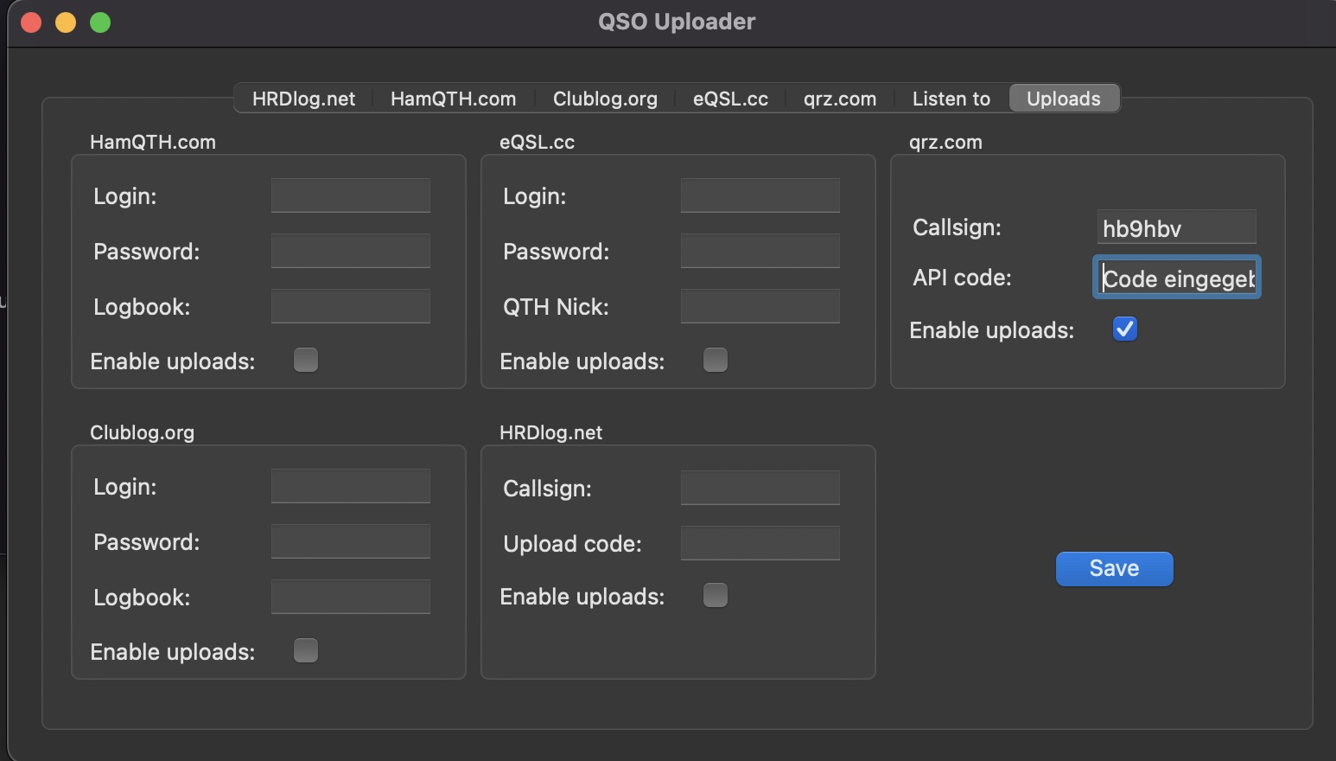This screenshot has width=1336, height=761.
Task: Click the Save button
Action: point(1114,568)
